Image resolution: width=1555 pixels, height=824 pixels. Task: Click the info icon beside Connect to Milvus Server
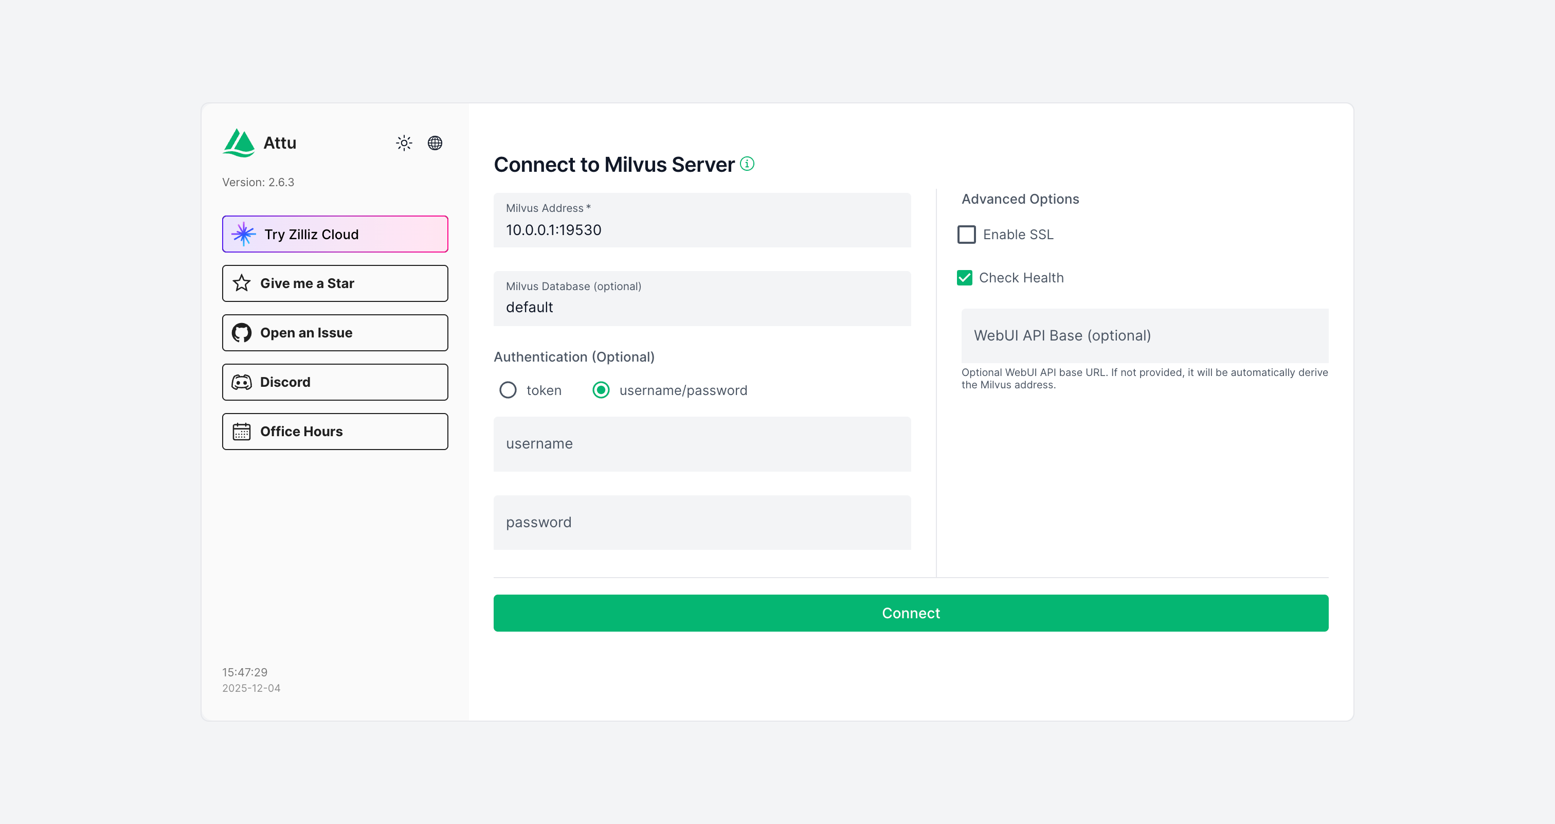(747, 163)
